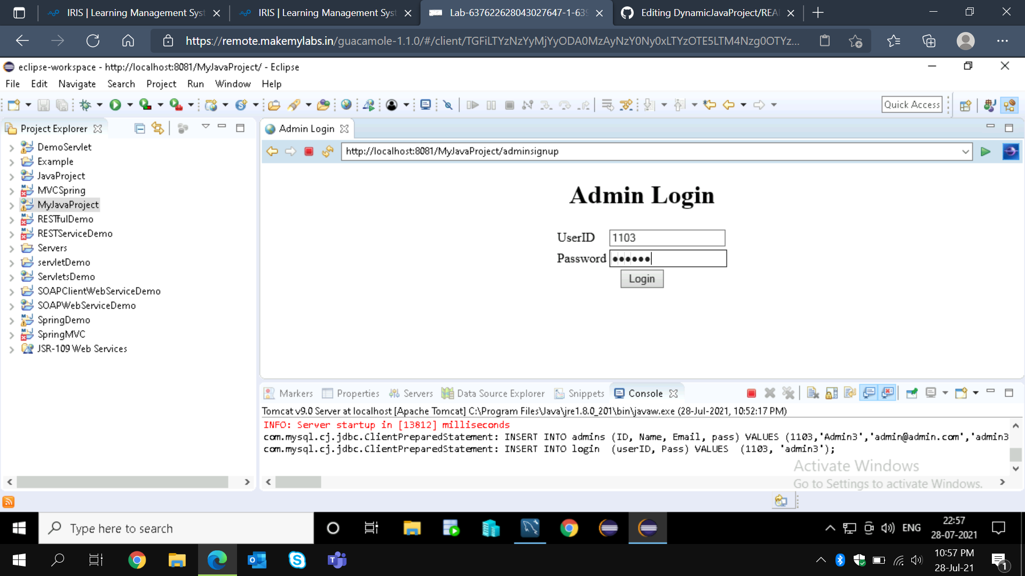Toggle Show Console on standard output change
The height and width of the screenshot is (576, 1025).
tap(869, 394)
